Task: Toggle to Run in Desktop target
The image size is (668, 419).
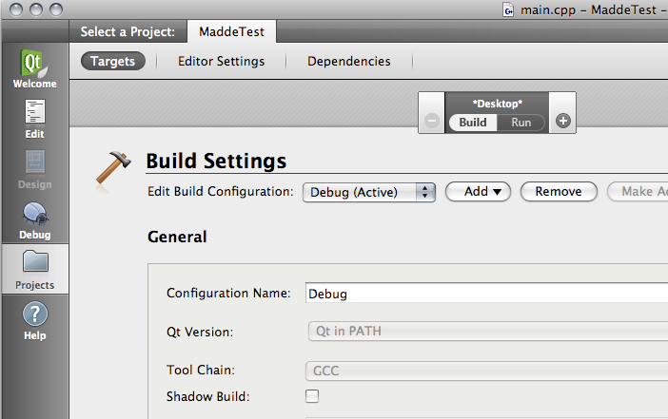Action: [521, 123]
